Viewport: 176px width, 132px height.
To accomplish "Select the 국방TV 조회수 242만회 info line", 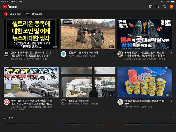I will [x=81, y=56].
